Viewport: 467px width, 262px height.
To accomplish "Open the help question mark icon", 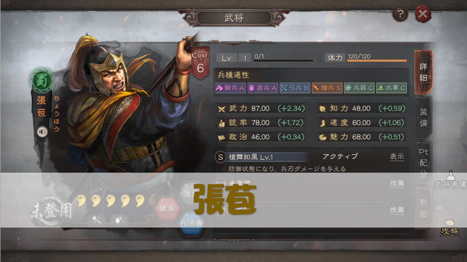I will point(400,14).
